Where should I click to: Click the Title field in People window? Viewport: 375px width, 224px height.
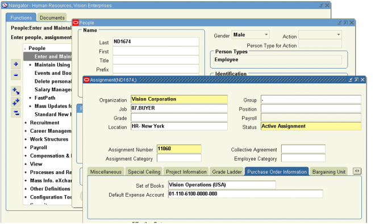click(x=156, y=60)
